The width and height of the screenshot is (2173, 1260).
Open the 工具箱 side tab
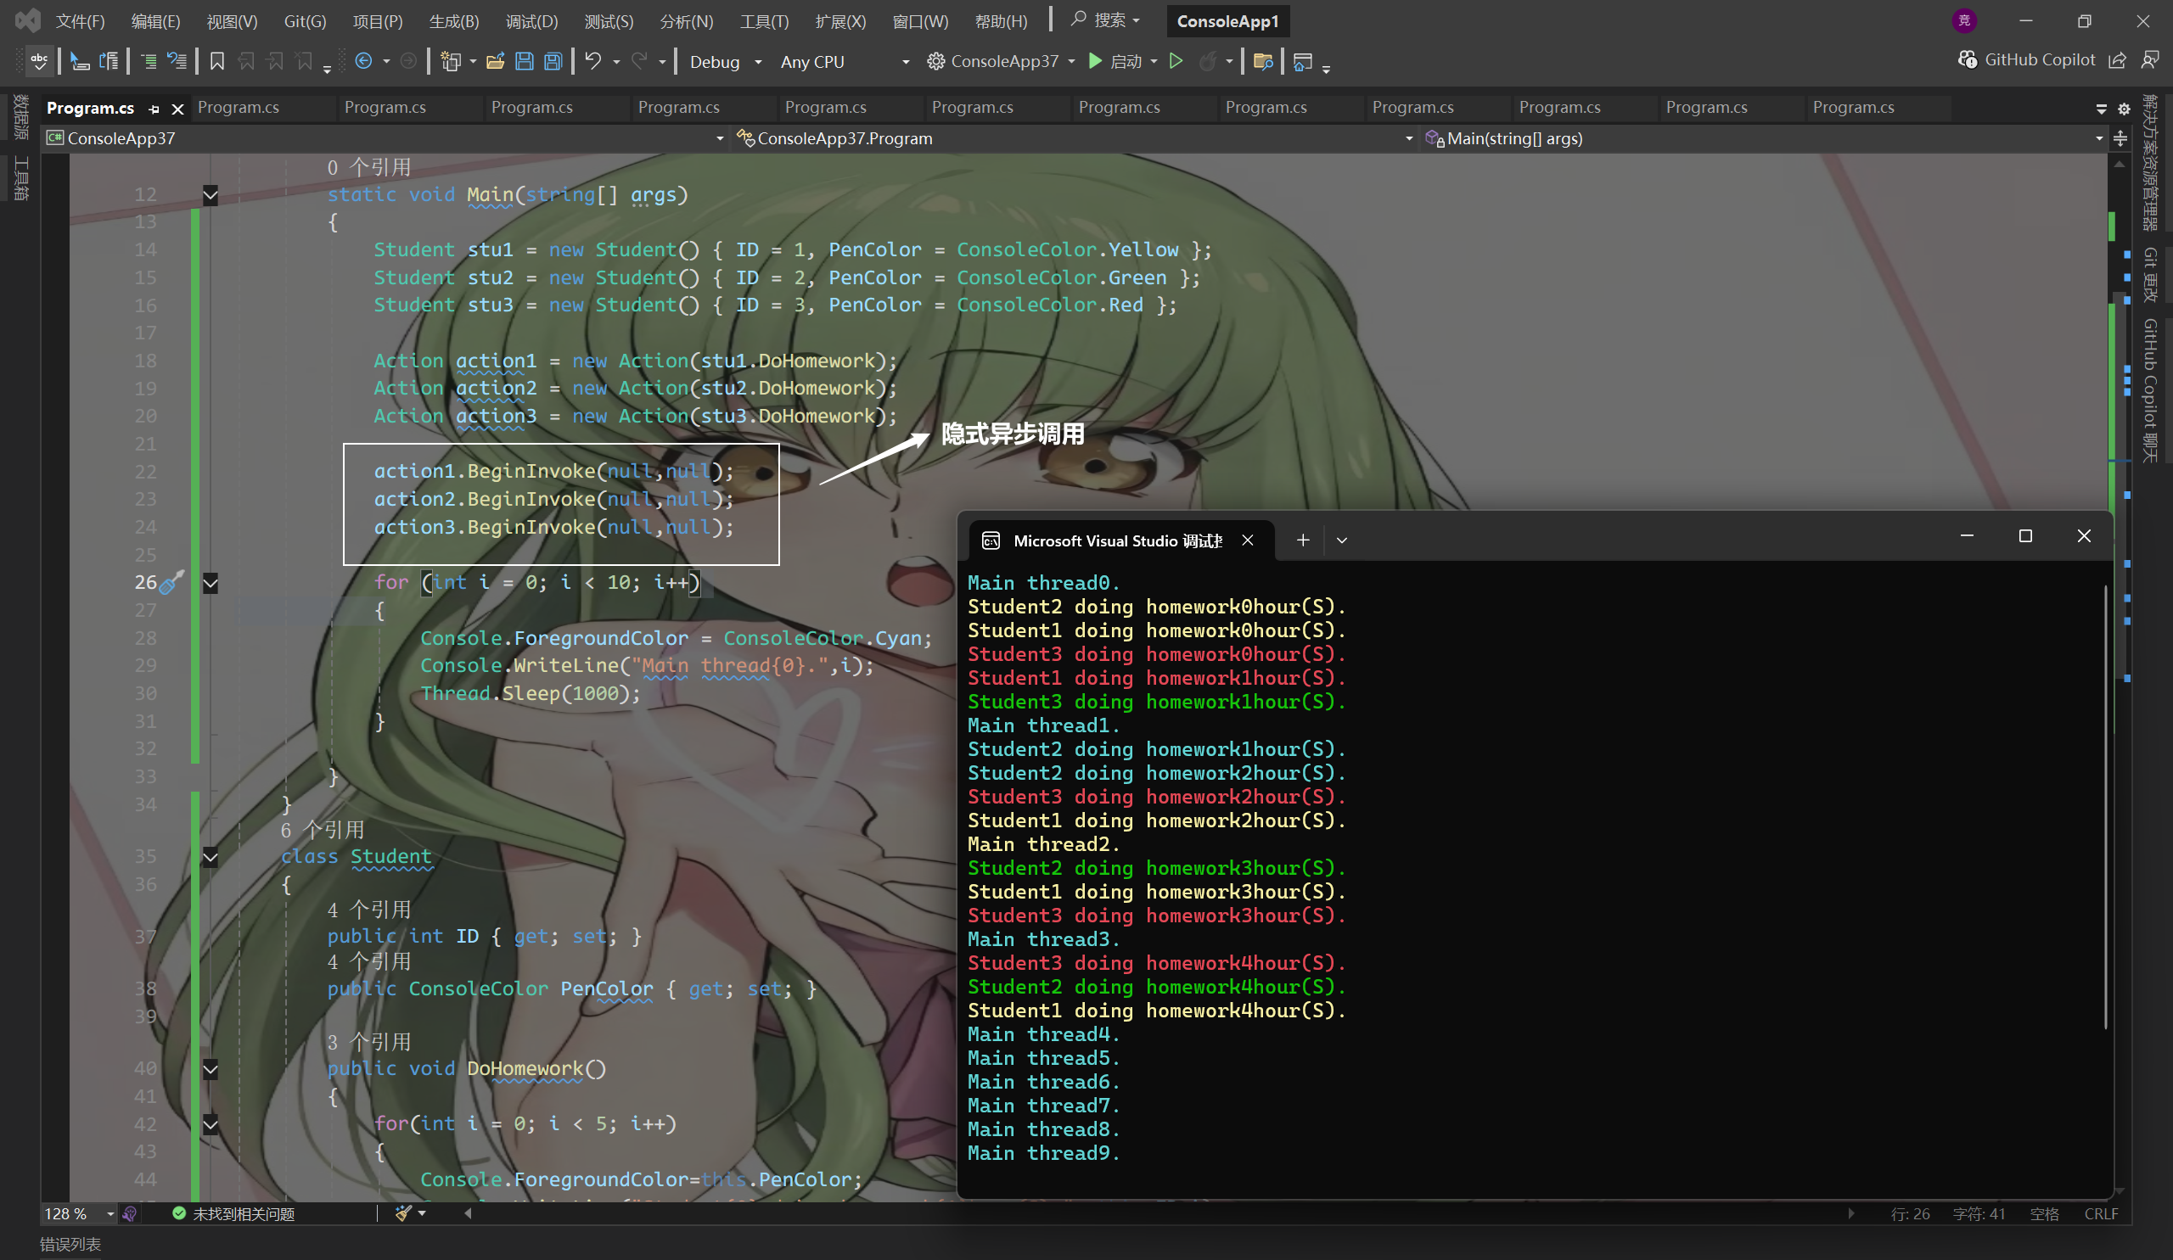(x=20, y=178)
